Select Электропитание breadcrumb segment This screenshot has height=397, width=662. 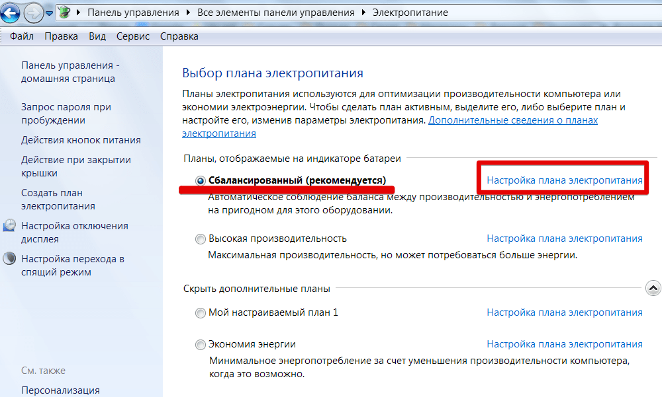click(x=410, y=13)
